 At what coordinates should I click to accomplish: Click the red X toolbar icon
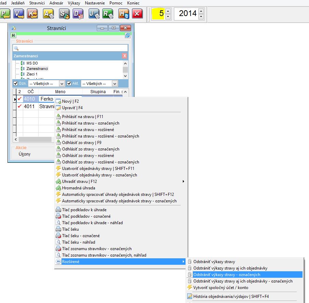pyautogui.click(x=137, y=14)
